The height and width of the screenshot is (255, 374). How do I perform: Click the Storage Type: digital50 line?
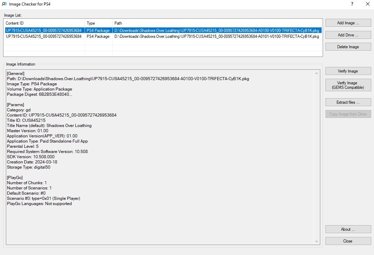tap(28, 167)
